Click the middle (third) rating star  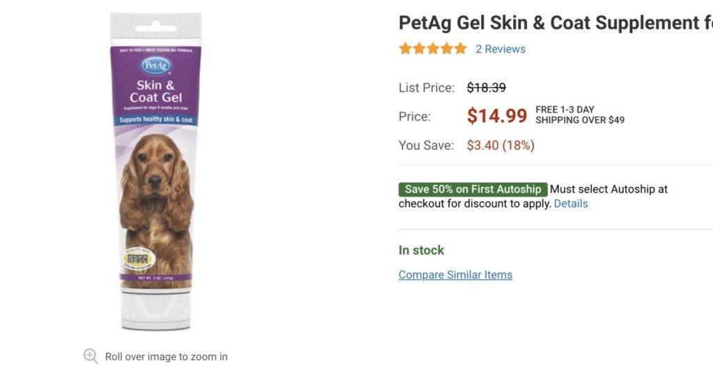tap(432, 49)
